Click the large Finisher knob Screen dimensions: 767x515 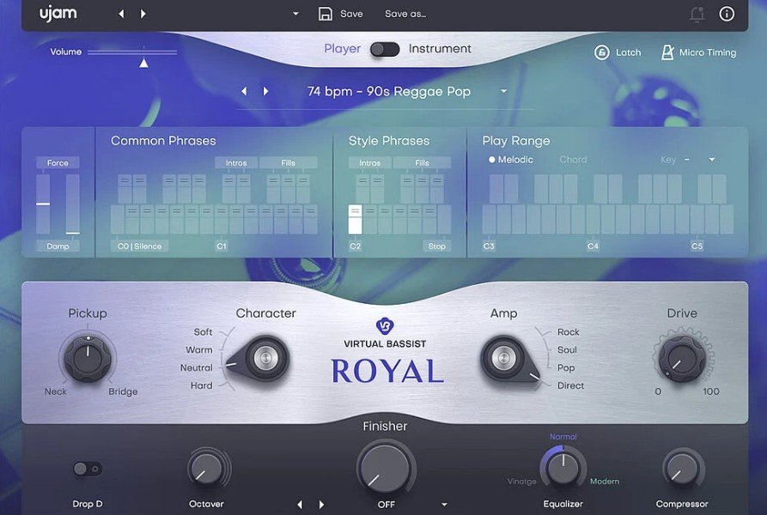385,469
